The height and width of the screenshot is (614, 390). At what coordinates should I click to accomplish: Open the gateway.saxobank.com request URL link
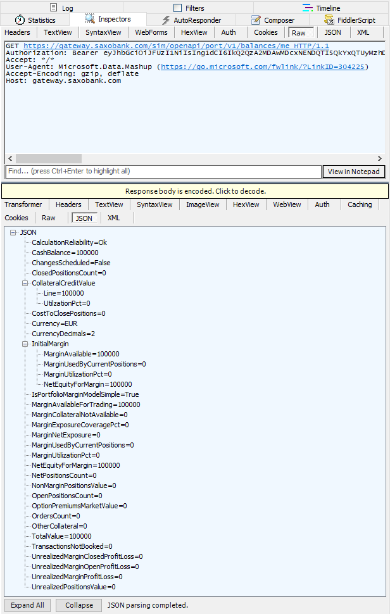click(176, 46)
